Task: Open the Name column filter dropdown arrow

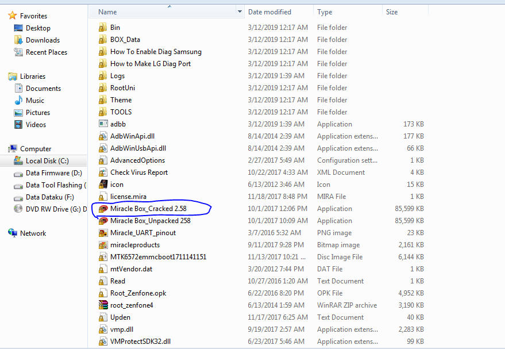Action: (x=240, y=12)
